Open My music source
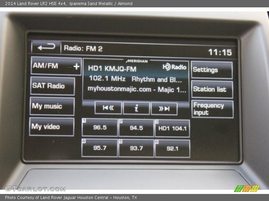This screenshot has height=201, width=269. [x=52, y=107]
